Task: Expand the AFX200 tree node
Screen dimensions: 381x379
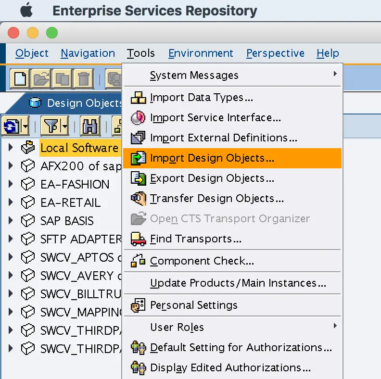Action: coord(11,165)
